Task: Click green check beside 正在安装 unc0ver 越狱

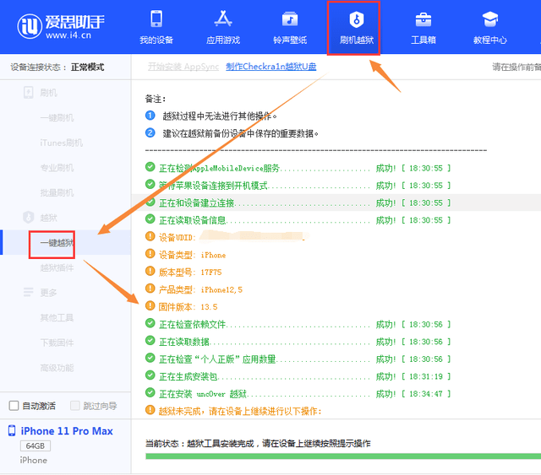Action: 150,392
